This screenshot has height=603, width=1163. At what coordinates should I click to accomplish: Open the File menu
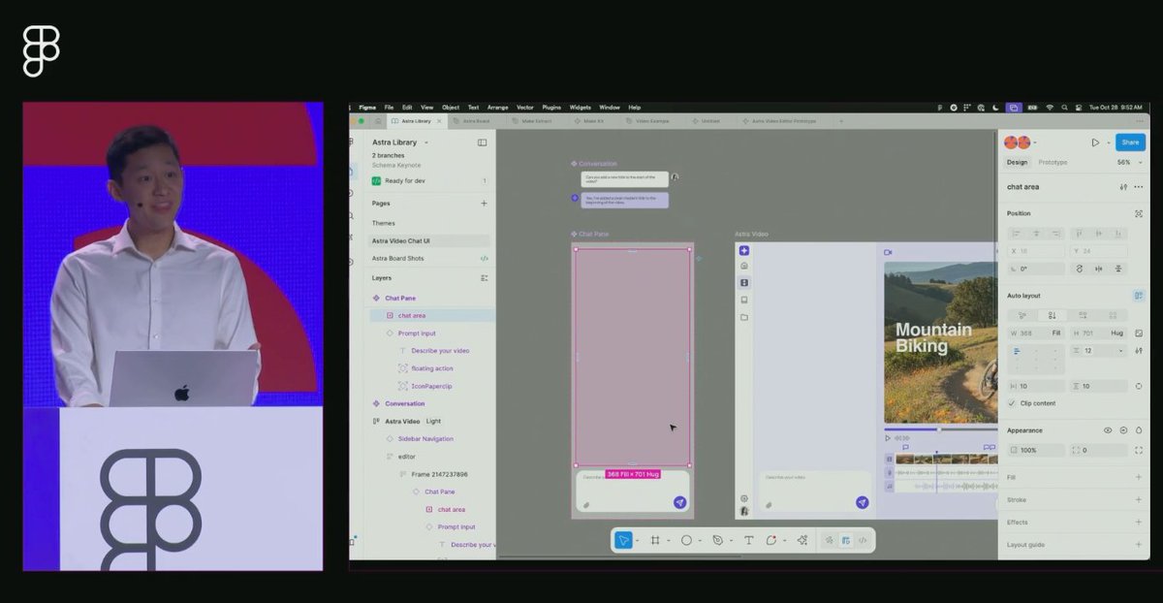tap(389, 108)
